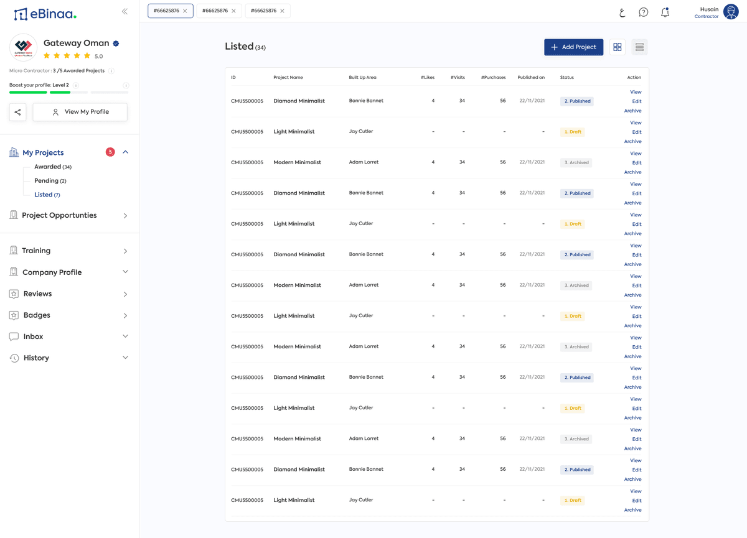Image resolution: width=747 pixels, height=538 pixels.
Task: Click the #Visits column header
Action: (x=458, y=78)
